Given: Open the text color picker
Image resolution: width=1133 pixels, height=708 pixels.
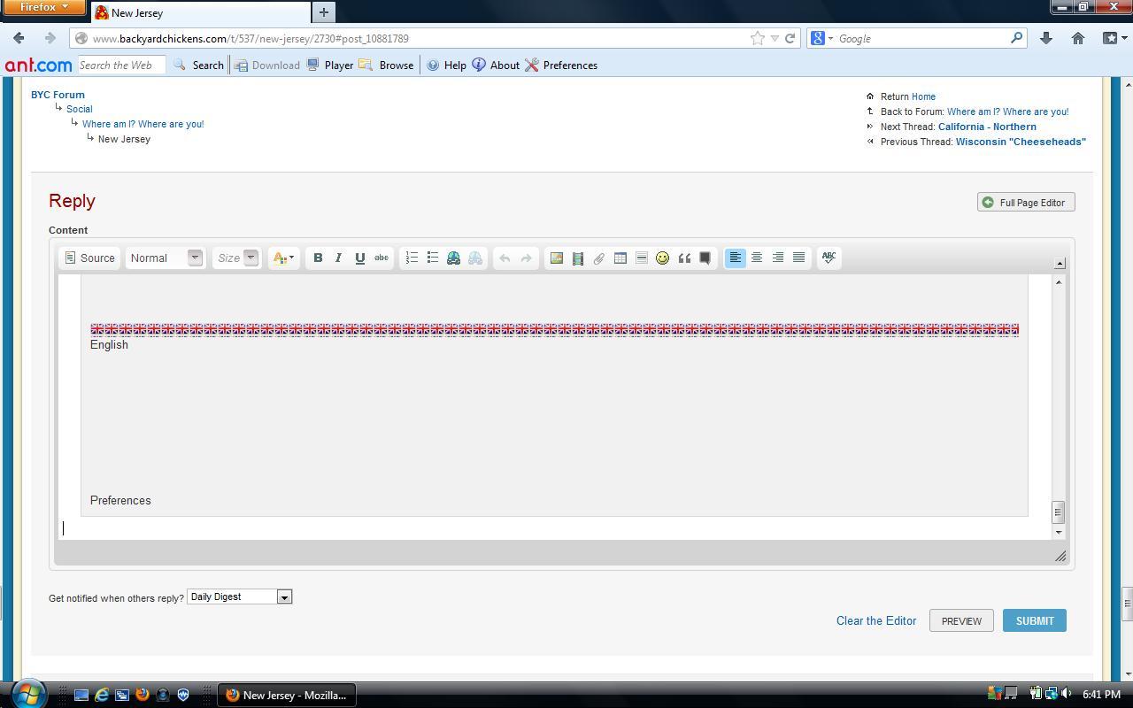Looking at the screenshot, I should (x=283, y=258).
